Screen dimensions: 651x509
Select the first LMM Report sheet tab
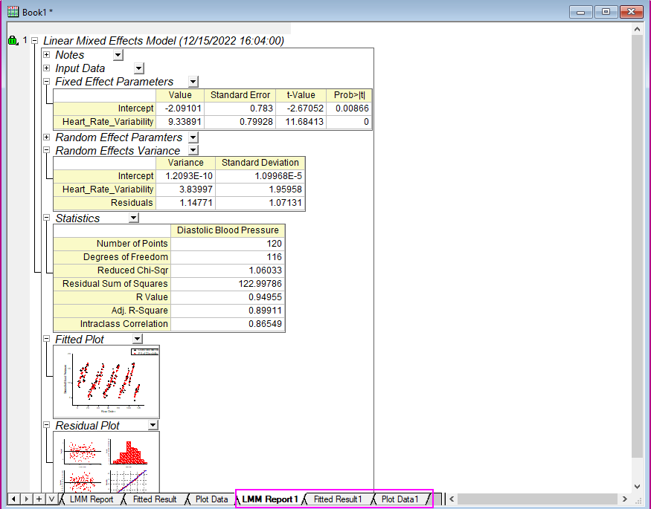tap(91, 499)
